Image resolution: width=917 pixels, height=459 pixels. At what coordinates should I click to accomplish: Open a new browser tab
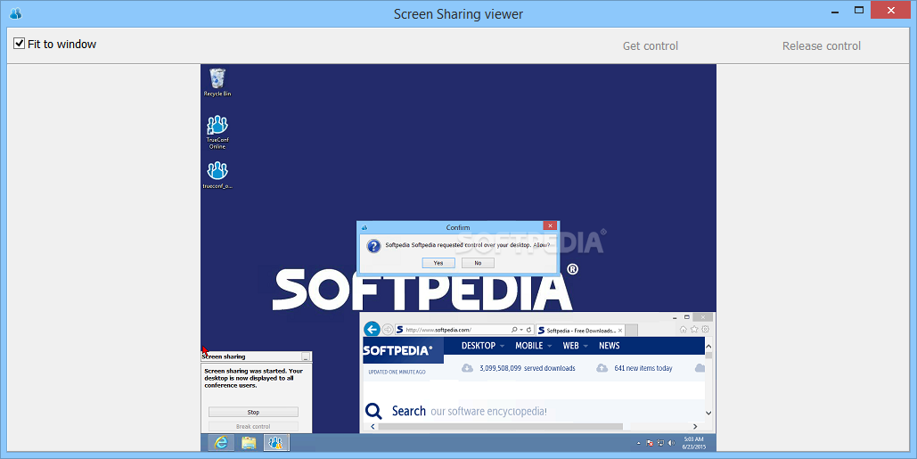[632, 331]
